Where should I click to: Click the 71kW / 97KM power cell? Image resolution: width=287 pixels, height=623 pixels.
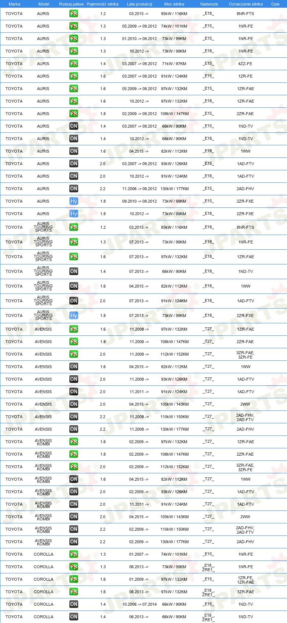(x=174, y=64)
